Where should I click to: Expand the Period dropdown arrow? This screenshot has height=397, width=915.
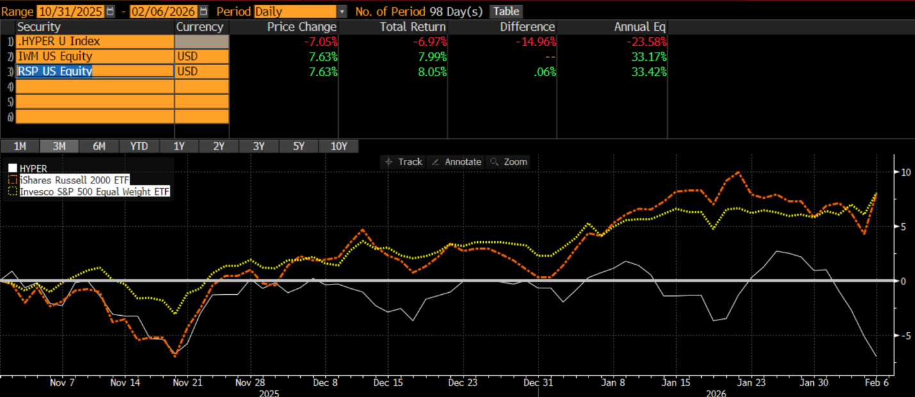click(342, 12)
